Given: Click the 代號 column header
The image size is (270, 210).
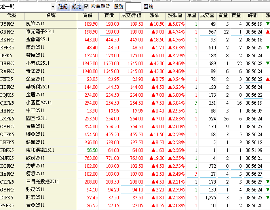Looking at the screenshot, I should click(12, 15).
